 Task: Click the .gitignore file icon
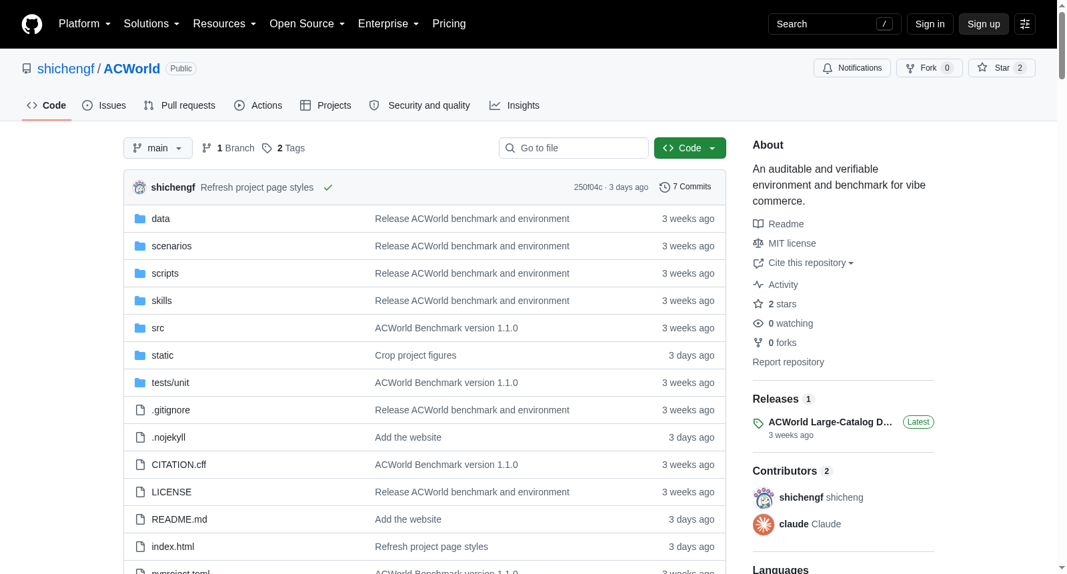pyautogui.click(x=140, y=410)
